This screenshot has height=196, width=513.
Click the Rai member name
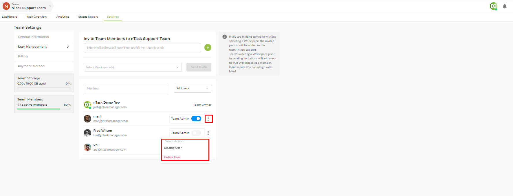pyautogui.click(x=96, y=145)
